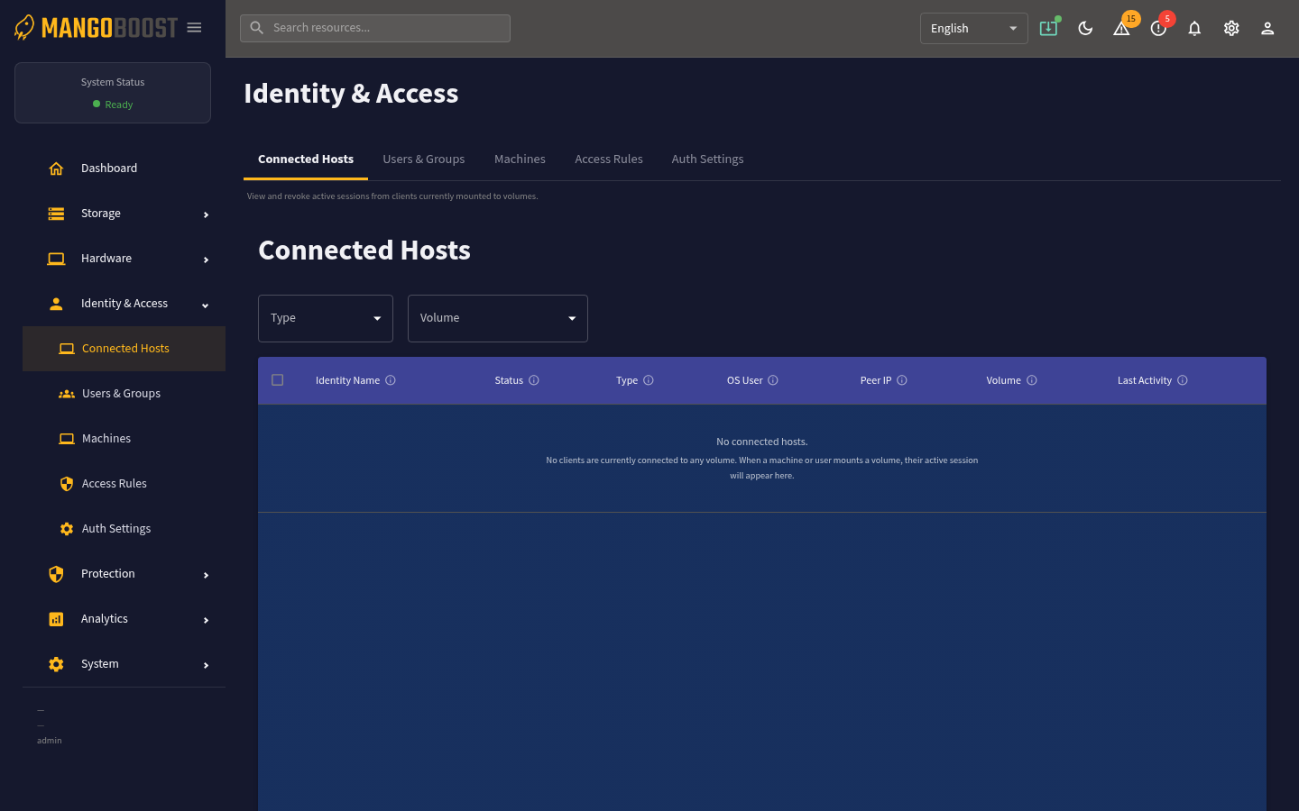Open the download updates icon
This screenshot has height=811, width=1299.
point(1048,28)
